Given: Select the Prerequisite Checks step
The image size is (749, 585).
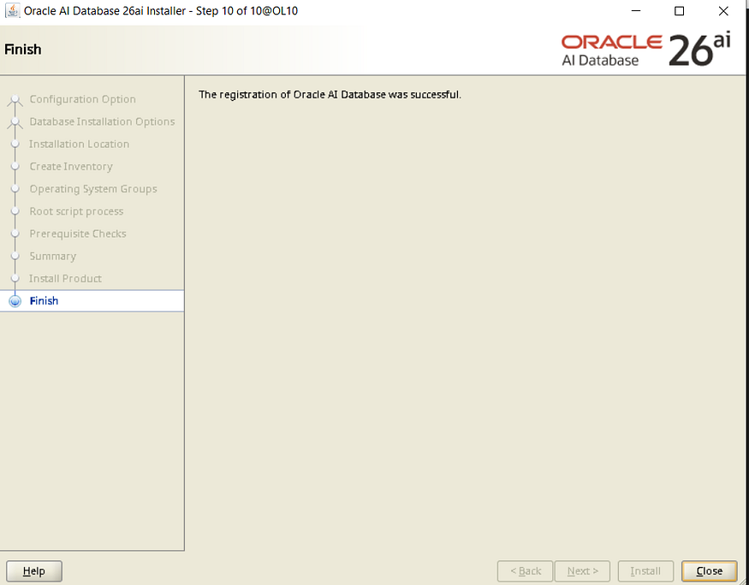Looking at the screenshot, I should pos(78,233).
